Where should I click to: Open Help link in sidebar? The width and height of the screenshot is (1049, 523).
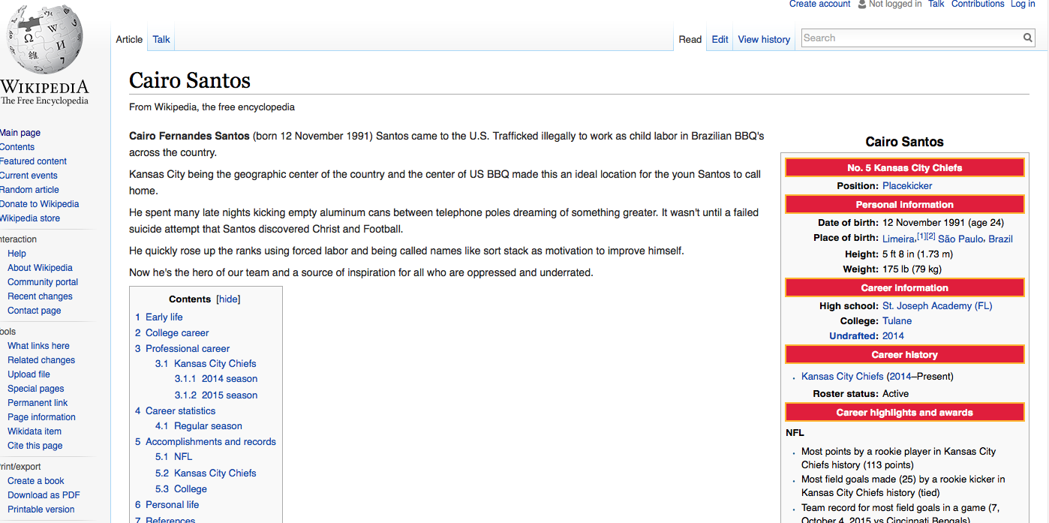[x=17, y=254]
